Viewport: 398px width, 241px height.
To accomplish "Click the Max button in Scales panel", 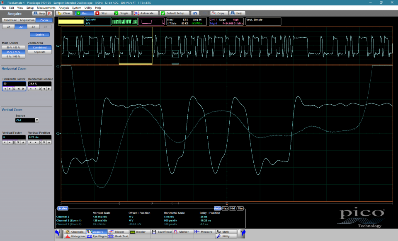I will (x=225, y=208).
